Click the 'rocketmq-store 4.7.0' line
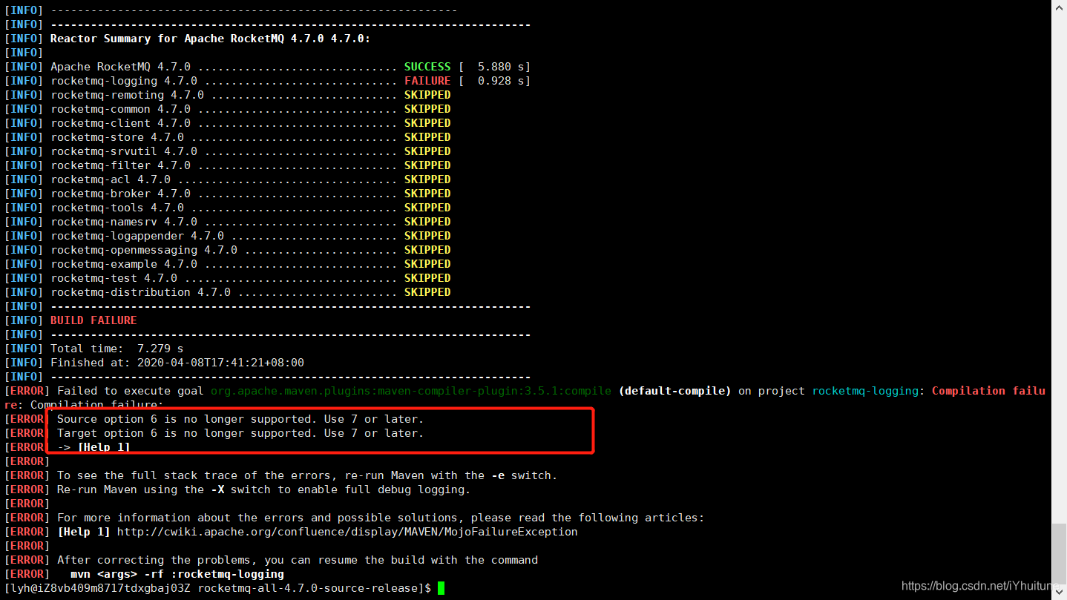Viewport: 1067px width, 600px height. click(x=228, y=137)
